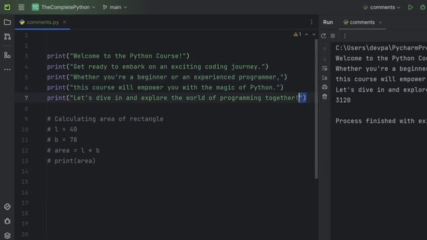Run the comments configuration

coord(410,7)
